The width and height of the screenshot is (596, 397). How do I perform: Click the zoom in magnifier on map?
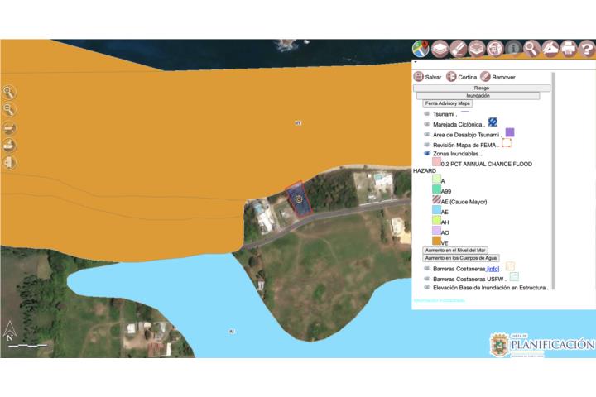[9, 93]
